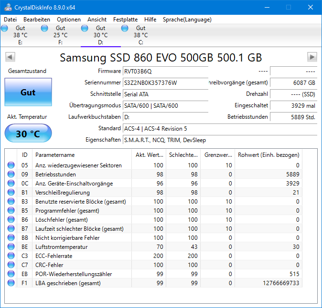This screenshot has height=308, width=322.
Task: Click status orb of LBA geschrieben row
Action: [x=11, y=283]
